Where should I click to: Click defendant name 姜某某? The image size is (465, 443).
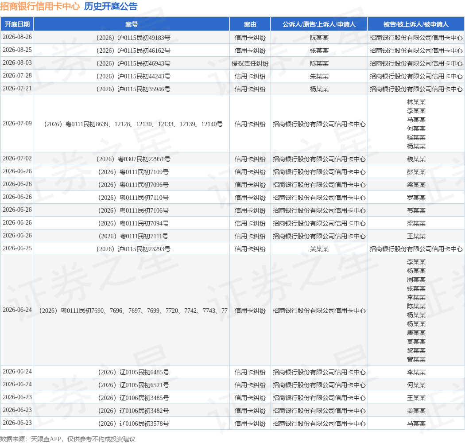[x=416, y=411]
